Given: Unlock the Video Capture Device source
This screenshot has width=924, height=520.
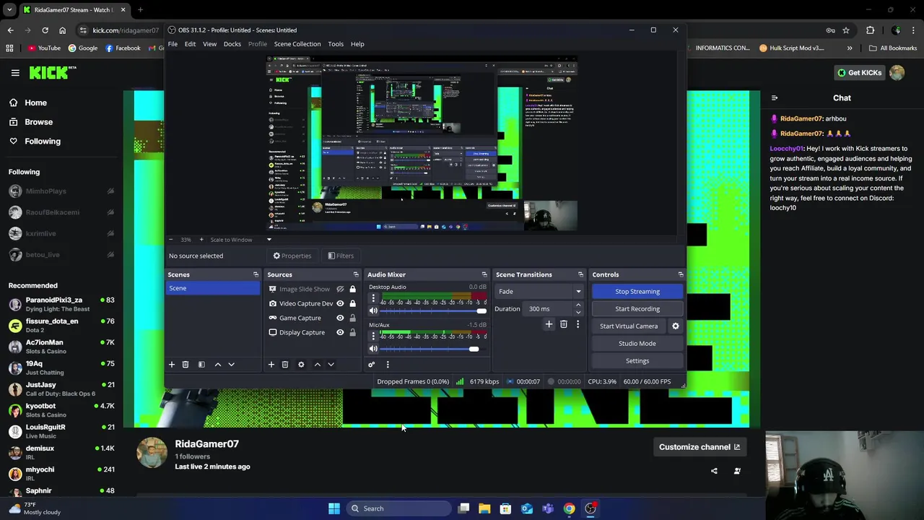Looking at the screenshot, I should click(352, 303).
